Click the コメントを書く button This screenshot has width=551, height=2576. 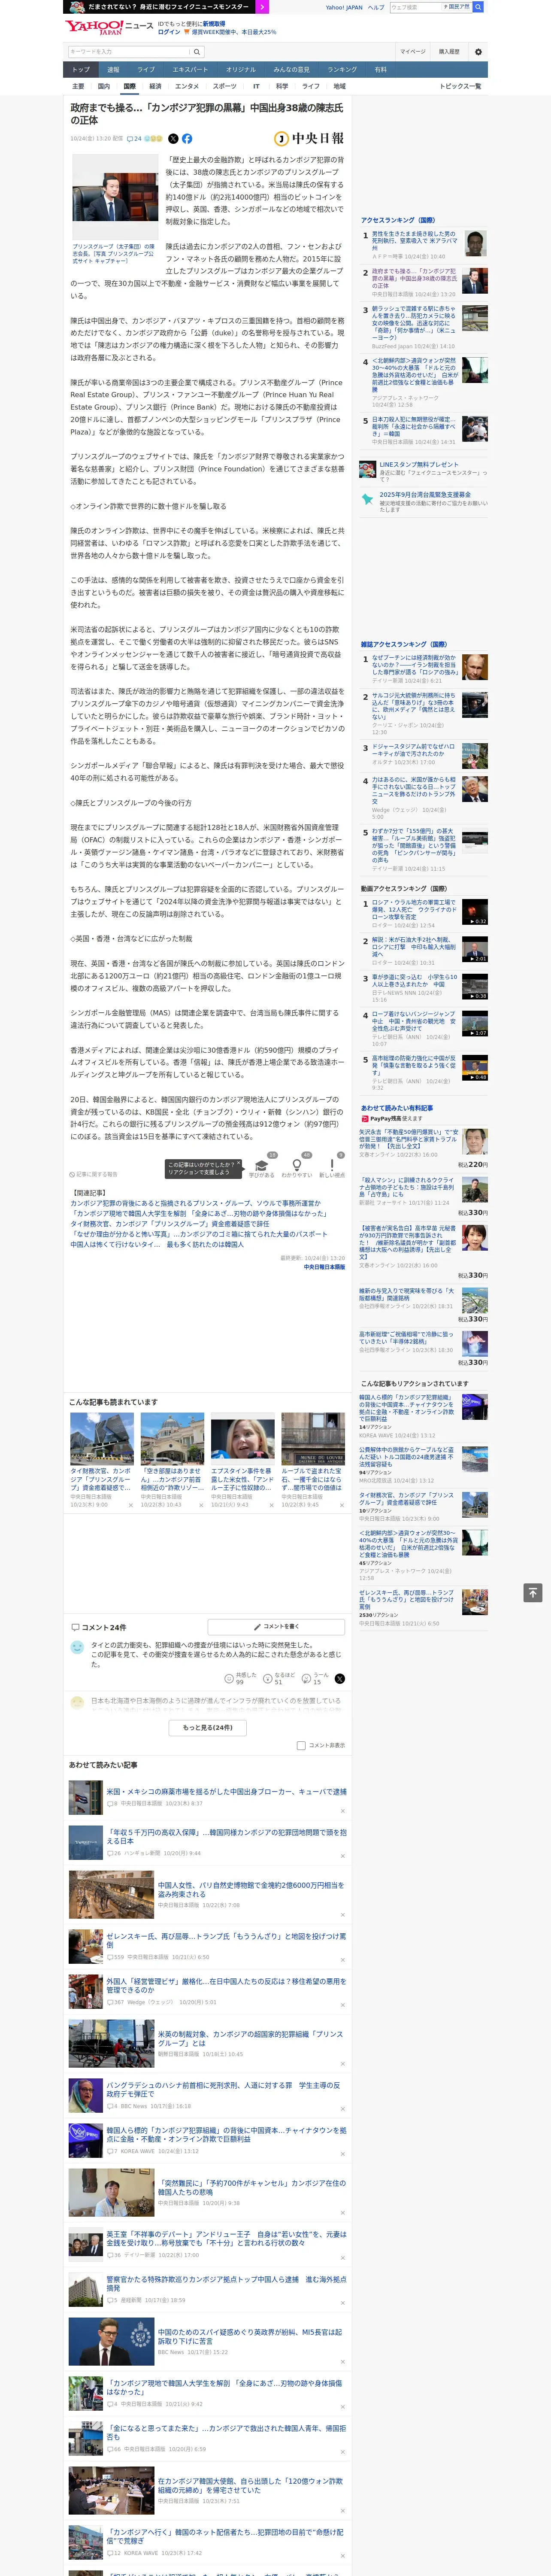pos(276,1627)
